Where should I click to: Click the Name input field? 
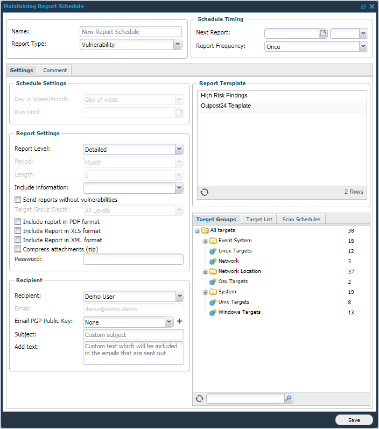point(131,32)
